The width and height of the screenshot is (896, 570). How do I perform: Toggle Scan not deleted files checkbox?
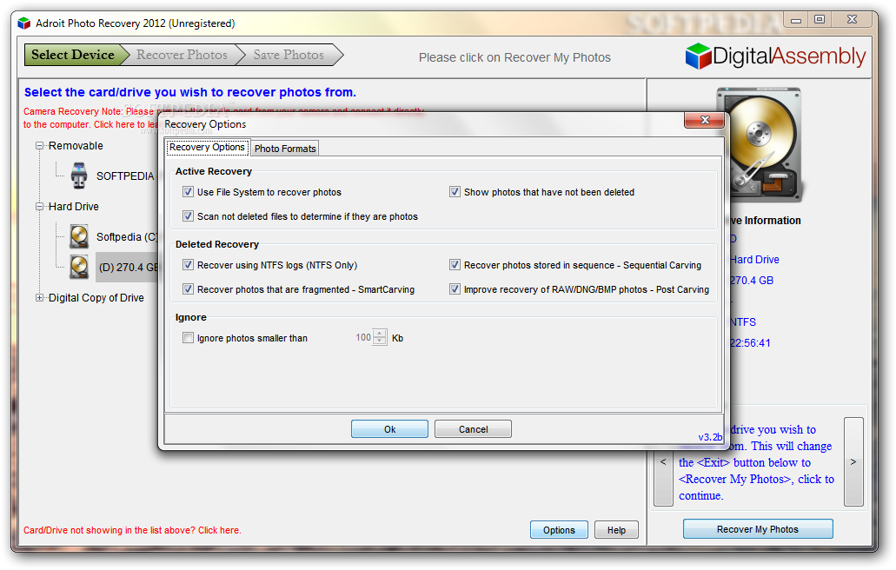pos(188,215)
